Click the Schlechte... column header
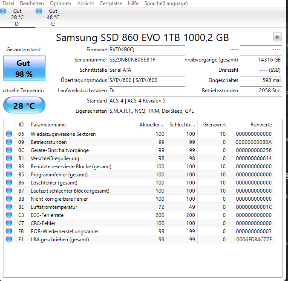288x281 pixels. point(182,125)
